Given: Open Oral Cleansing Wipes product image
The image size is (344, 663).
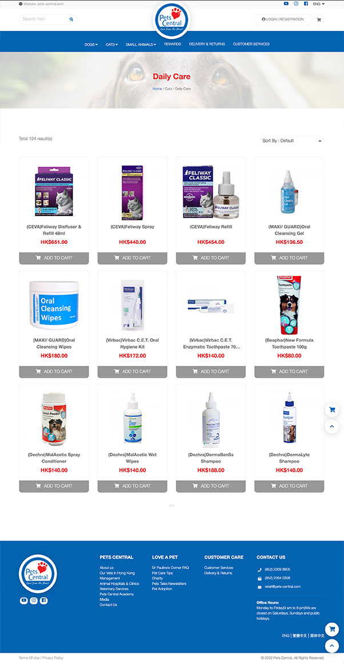Looking at the screenshot, I should pos(54,305).
